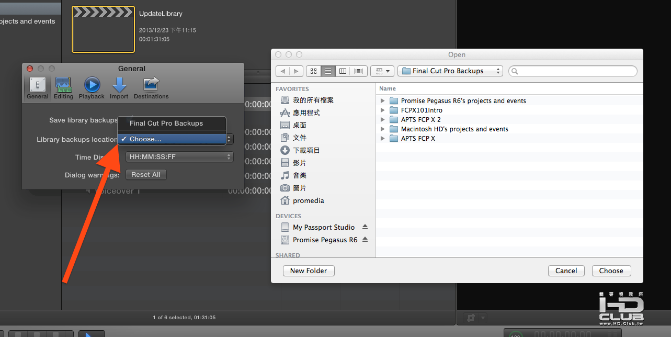Switch Open dialog to column view
Screen dimensions: 671x337
(x=343, y=71)
